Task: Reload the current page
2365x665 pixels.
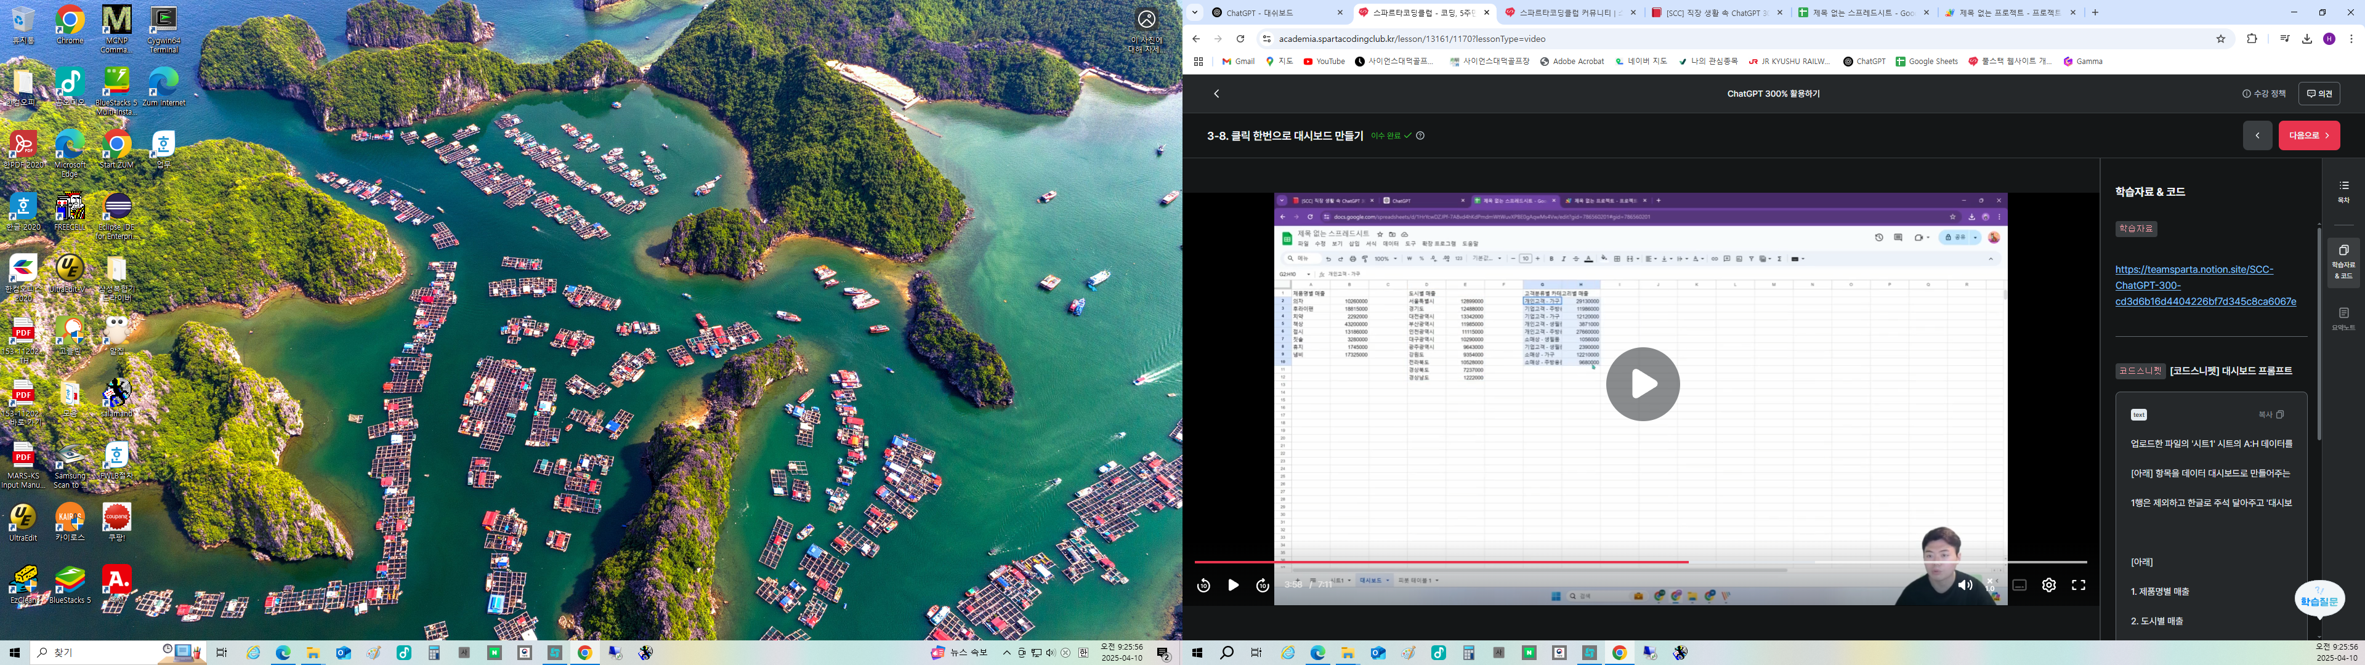Action: (x=1239, y=39)
